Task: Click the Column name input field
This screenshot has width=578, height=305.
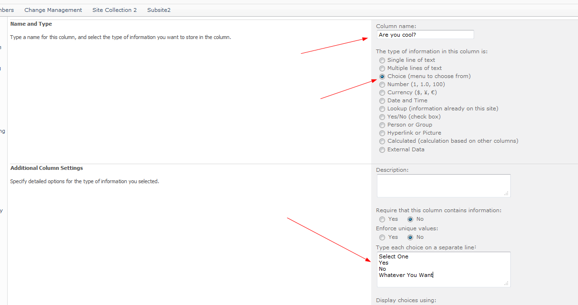Action: (425, 35)
